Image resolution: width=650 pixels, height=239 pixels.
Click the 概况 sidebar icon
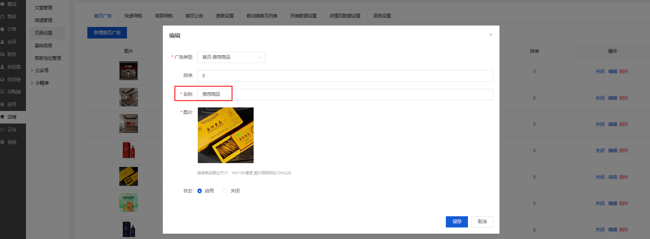pos(2,4)
